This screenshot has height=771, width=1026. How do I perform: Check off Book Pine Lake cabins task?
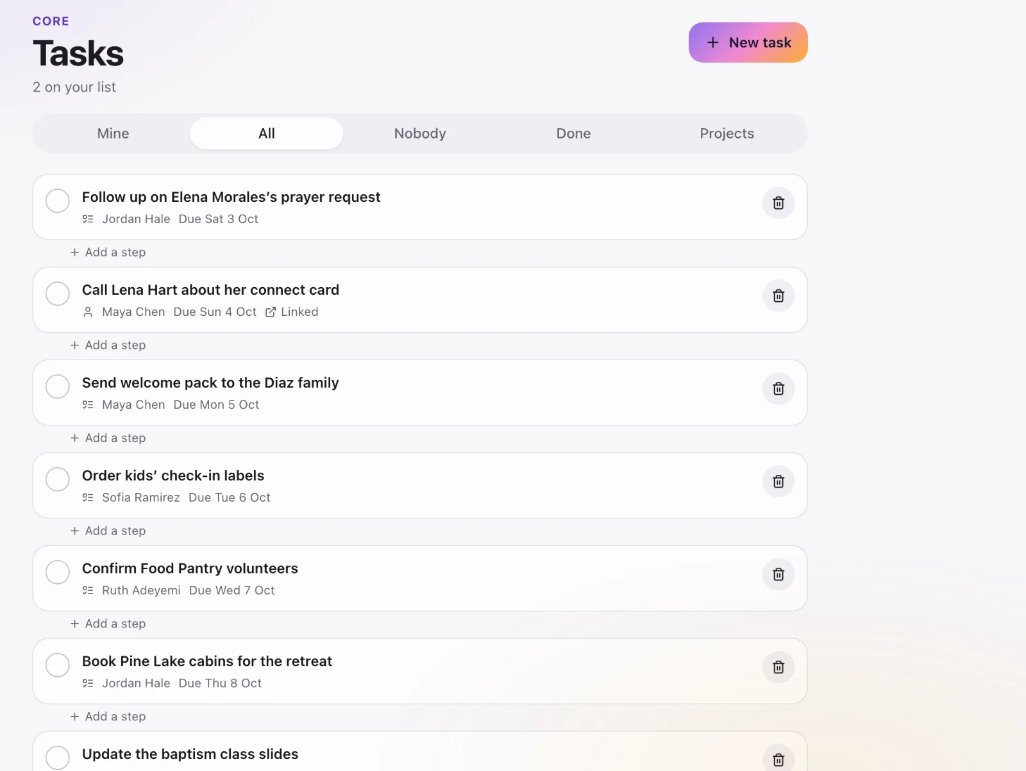point(58,665)
